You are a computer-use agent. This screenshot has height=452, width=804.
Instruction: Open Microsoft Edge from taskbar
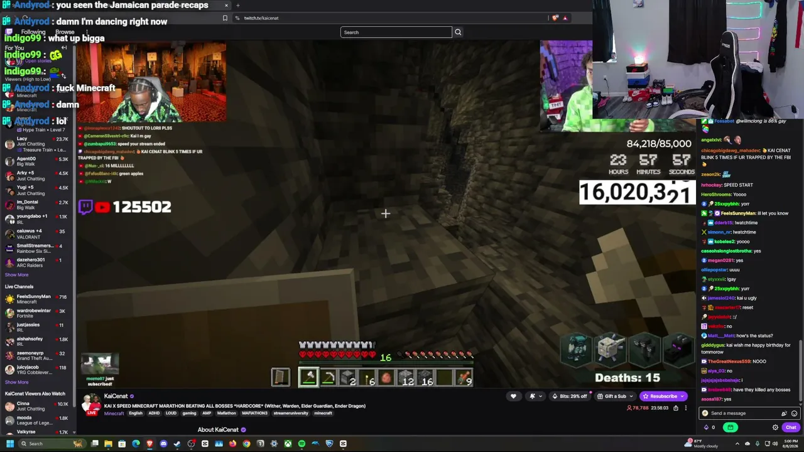coord(136,444)
